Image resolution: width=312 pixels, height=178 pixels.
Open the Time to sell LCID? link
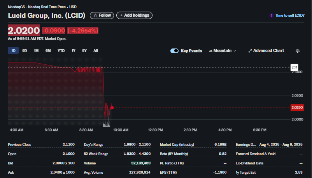point(290,16)
